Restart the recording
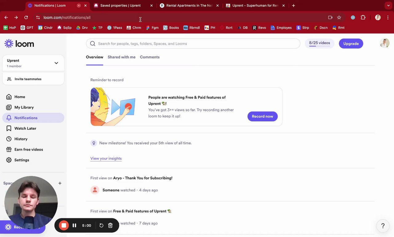 pos(101,225)
